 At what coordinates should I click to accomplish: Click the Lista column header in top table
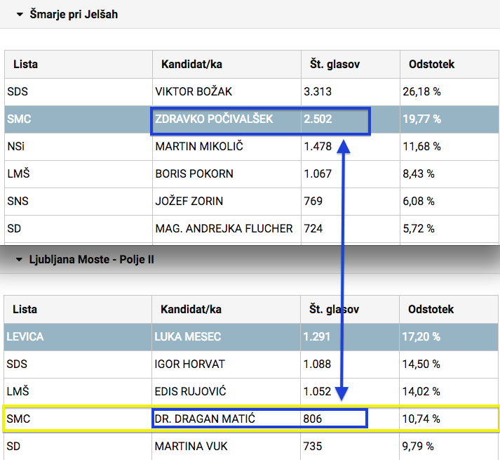tap(25, 64)
